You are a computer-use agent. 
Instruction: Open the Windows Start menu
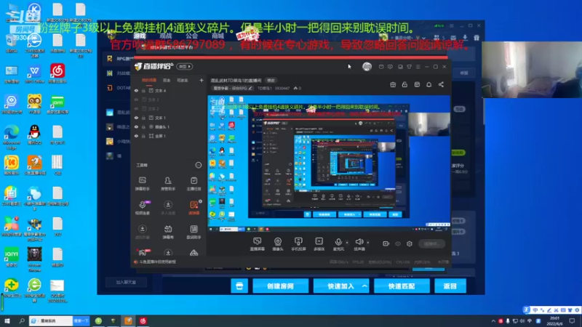(x=7, y=320)
